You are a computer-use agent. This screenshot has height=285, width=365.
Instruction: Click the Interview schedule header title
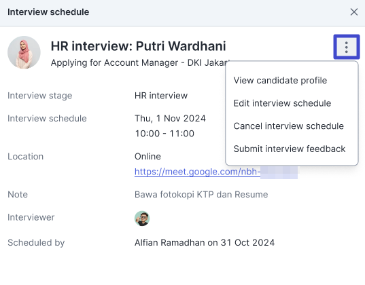(48, 12)
